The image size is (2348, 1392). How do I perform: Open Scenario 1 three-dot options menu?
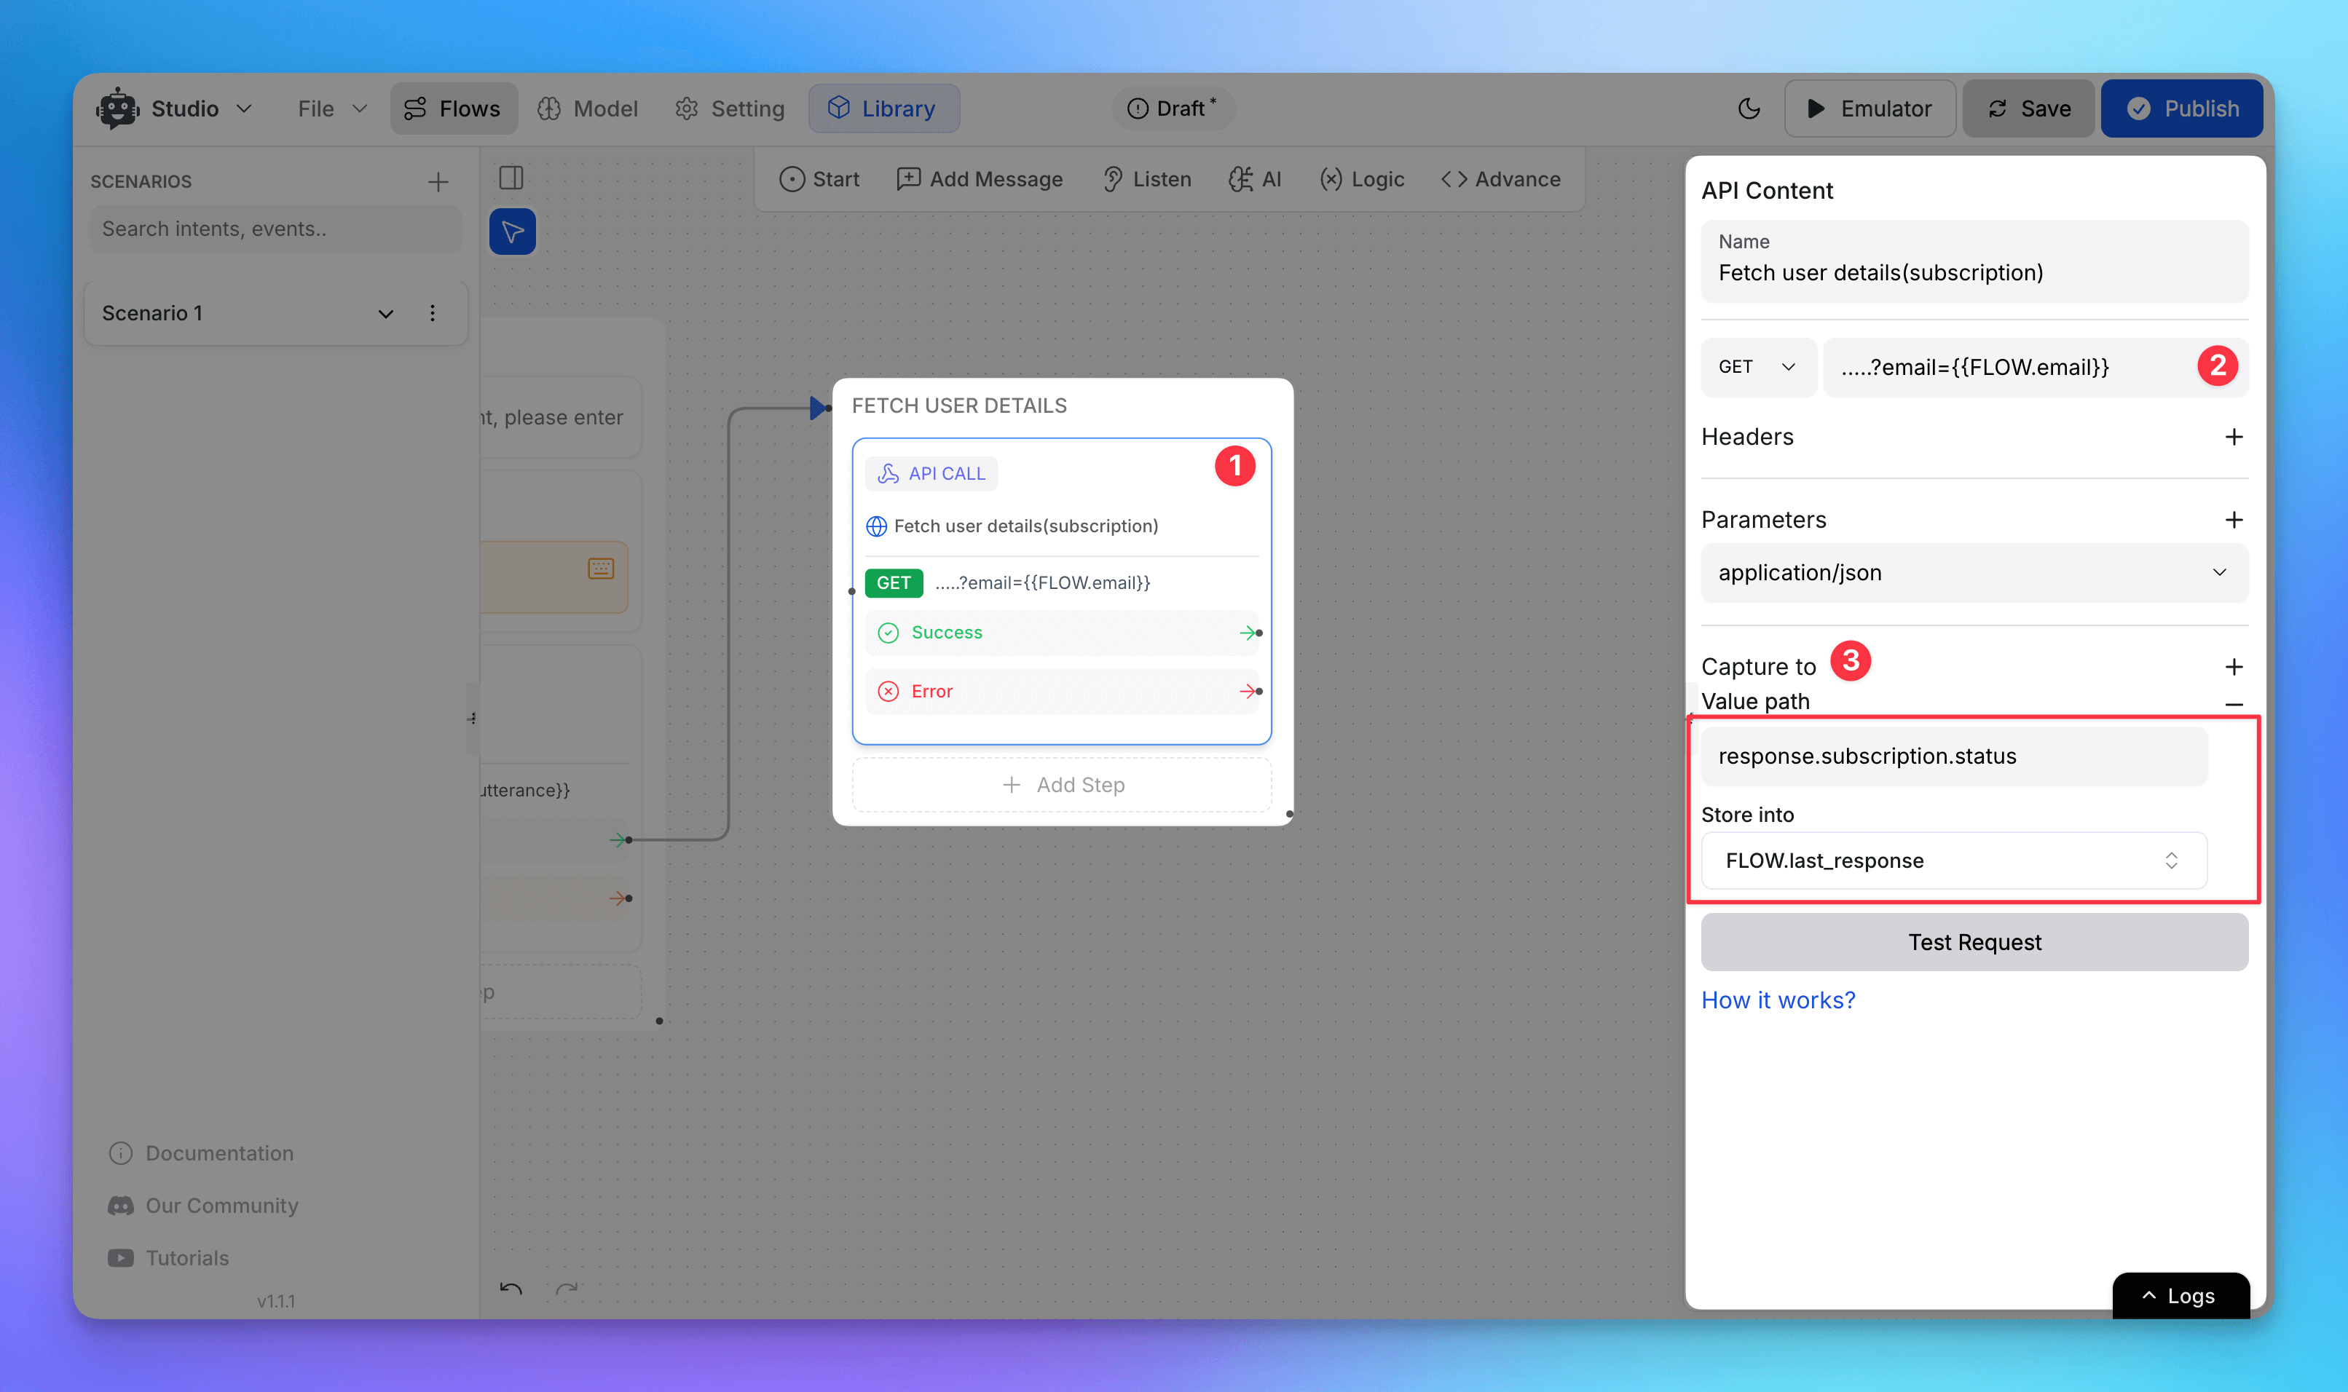coord(433,313)
